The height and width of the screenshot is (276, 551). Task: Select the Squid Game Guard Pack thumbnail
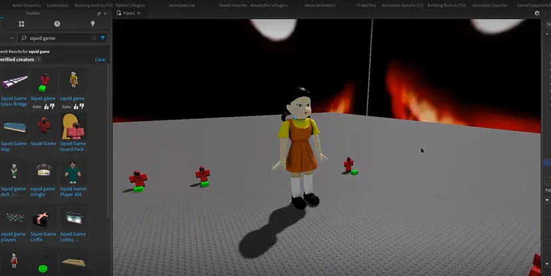(x=73, y=127)
